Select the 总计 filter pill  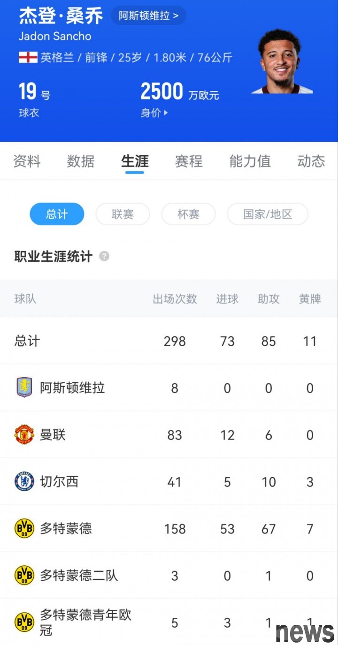57,214
